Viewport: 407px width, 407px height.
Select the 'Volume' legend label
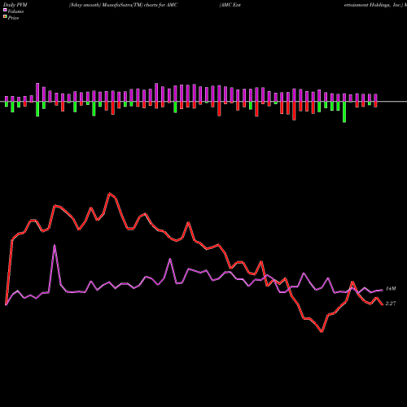click(15, 11)
